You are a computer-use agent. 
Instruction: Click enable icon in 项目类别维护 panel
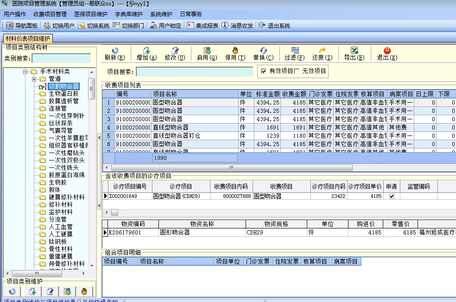67,291
